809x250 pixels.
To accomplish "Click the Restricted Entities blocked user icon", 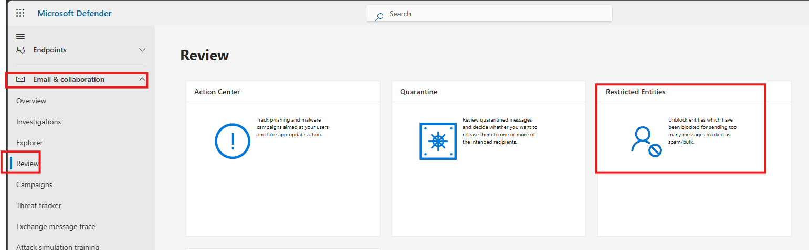I will [646, 141].
